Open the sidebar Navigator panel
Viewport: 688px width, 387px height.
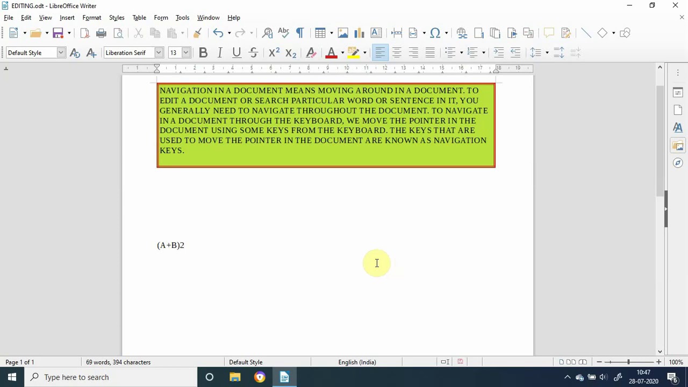pos(678,162)
